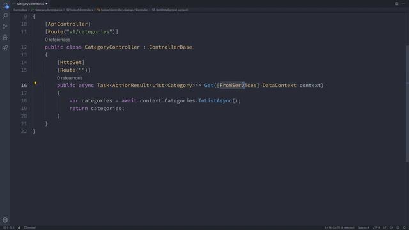Click the flame icon in status bar

(x=19, y=227)
